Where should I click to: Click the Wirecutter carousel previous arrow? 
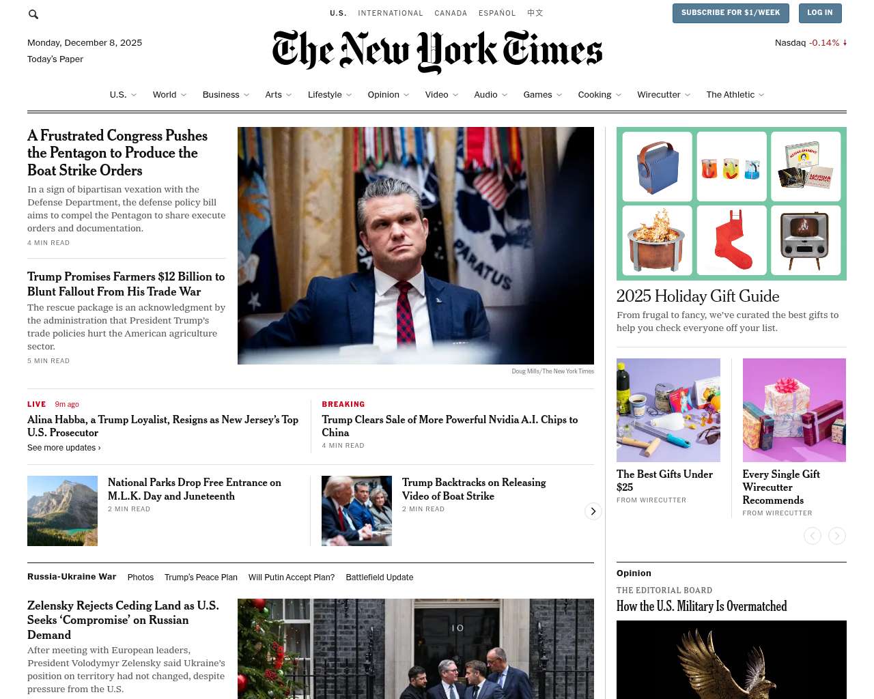click(813, 536)
